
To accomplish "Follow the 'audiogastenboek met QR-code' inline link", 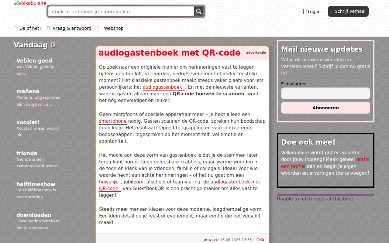I will pos(235,182).
